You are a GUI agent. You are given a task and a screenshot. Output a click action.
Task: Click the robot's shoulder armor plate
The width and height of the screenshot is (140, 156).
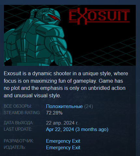click(x=49, y=29)
